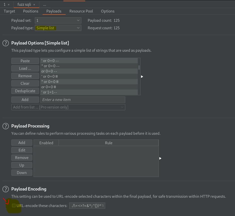
Task: Select payload or 0=0 # without quote
Action: [x=89, y=87]
